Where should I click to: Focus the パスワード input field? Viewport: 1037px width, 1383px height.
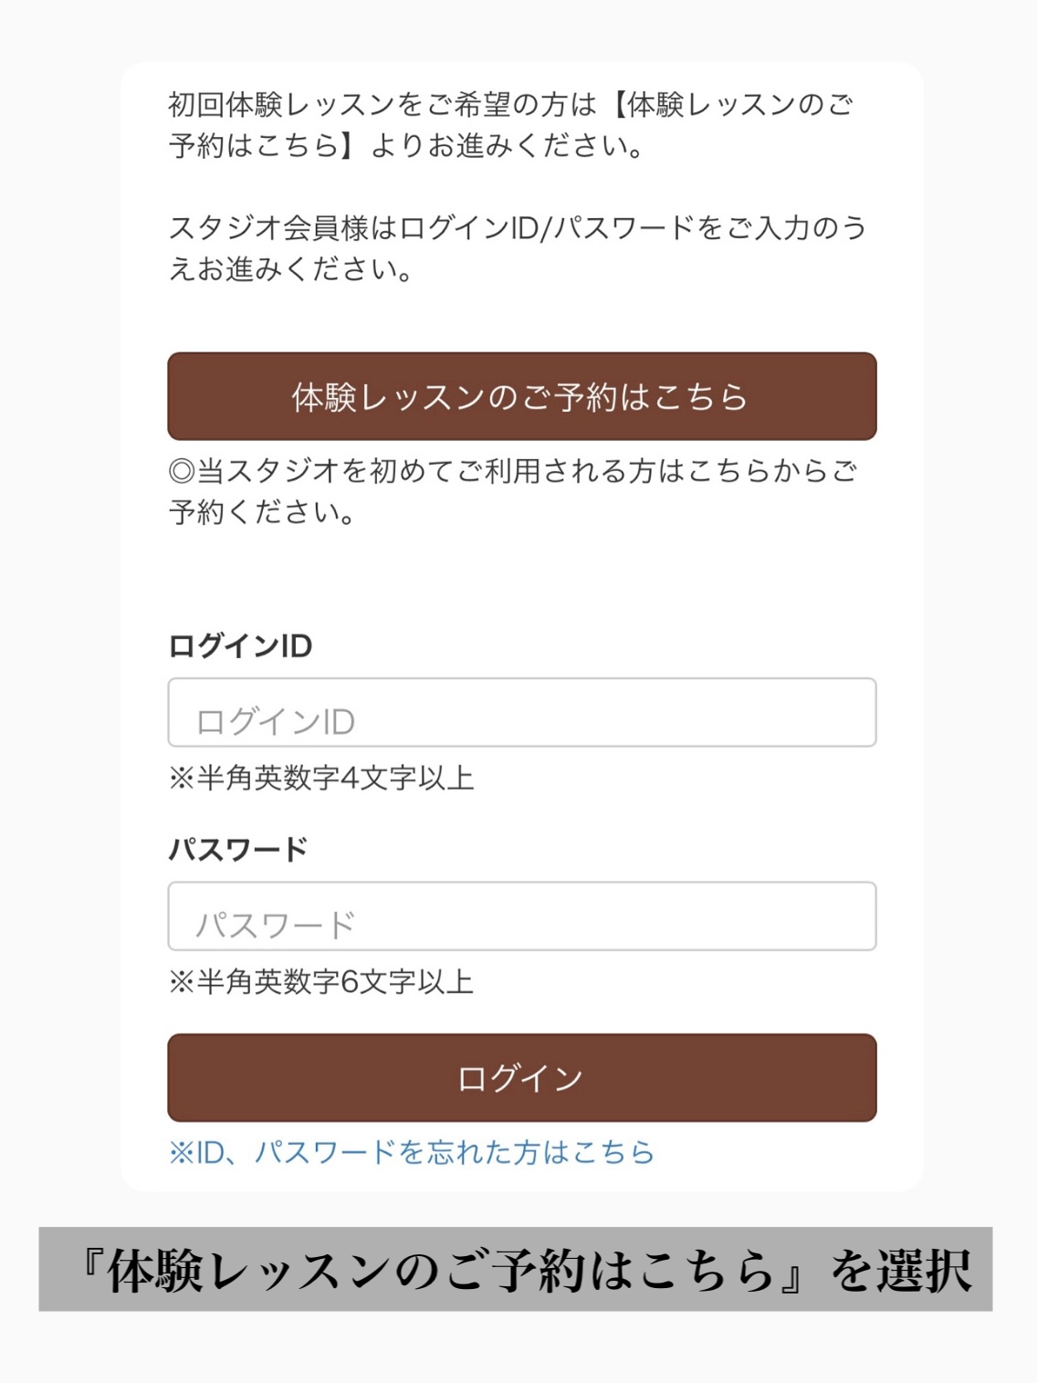(521, 916)
